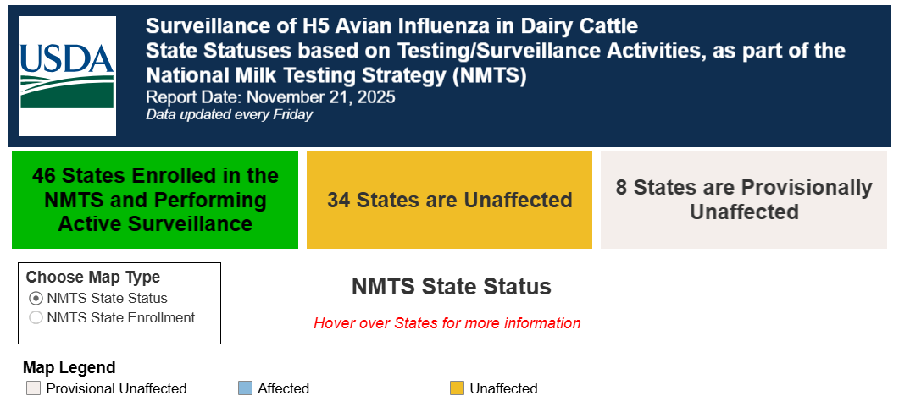Image resolution: width=899 pixels, height=407 pixels.
Task: Click the Data updated every Friday note
Action: 230,114
